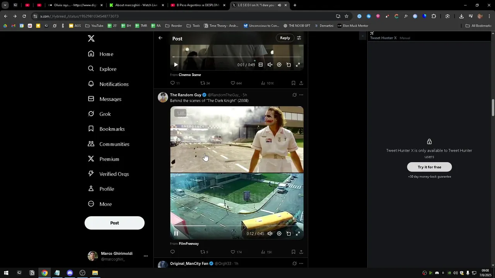Open more options on The Random Guy post
The height and width of the screenshot is (278, 495).
coord(301,95)
